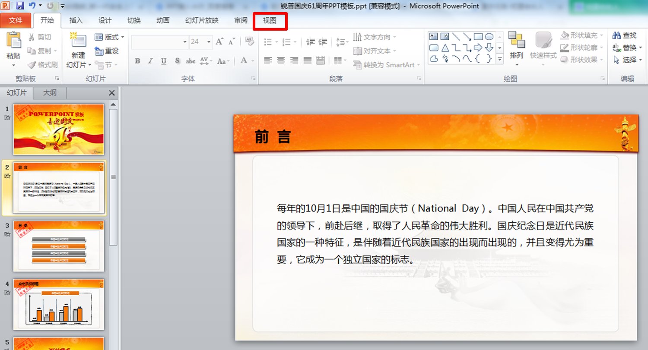648x350 pixels.
Task: Click the Shape Fill (形状填充) icon
Action: (581, 35)
